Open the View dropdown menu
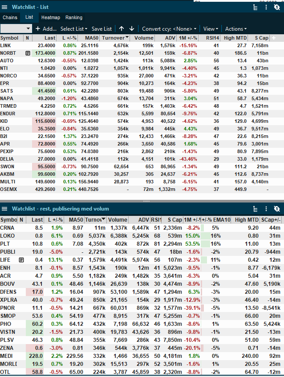The image size is (284, 377). (x=211, y=29)
